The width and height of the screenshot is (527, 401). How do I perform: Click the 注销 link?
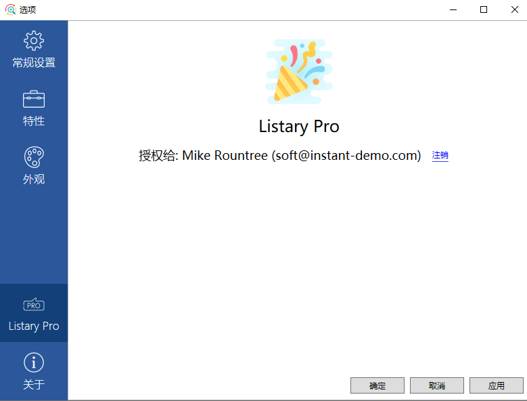[x=440, y=155]
